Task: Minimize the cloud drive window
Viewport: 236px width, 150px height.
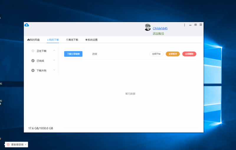Action: (x=190, y=25)
